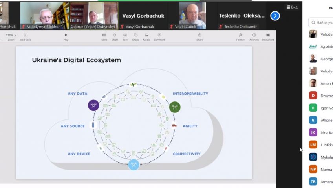
Task: Select participant Irina with IK avatar
Action: click(321, 132)
